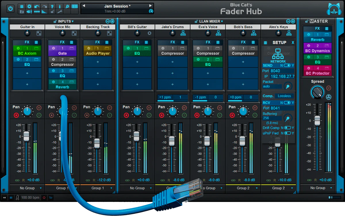Click the Lossless compression button
Viewport: 345px width, 223px height.
click(x=284, y=96)
